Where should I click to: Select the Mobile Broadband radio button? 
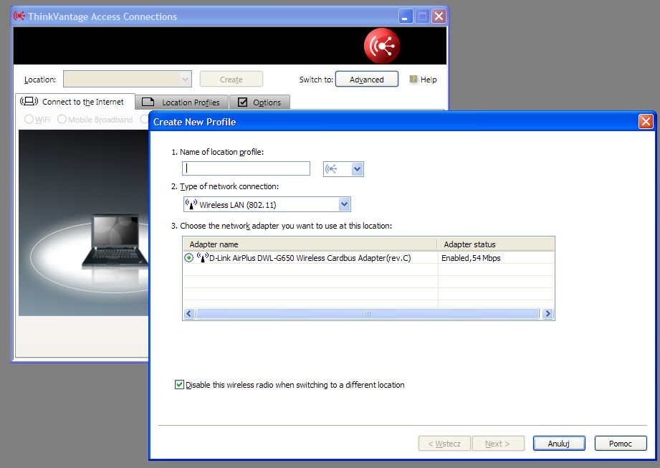pos(62,119)
